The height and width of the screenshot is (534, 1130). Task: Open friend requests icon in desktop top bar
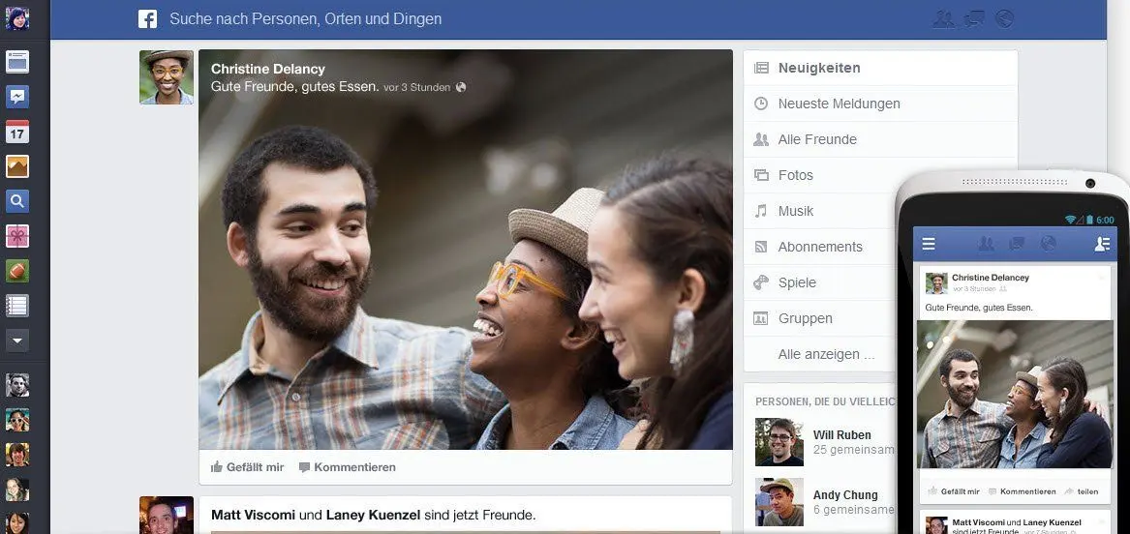(943, 19)
